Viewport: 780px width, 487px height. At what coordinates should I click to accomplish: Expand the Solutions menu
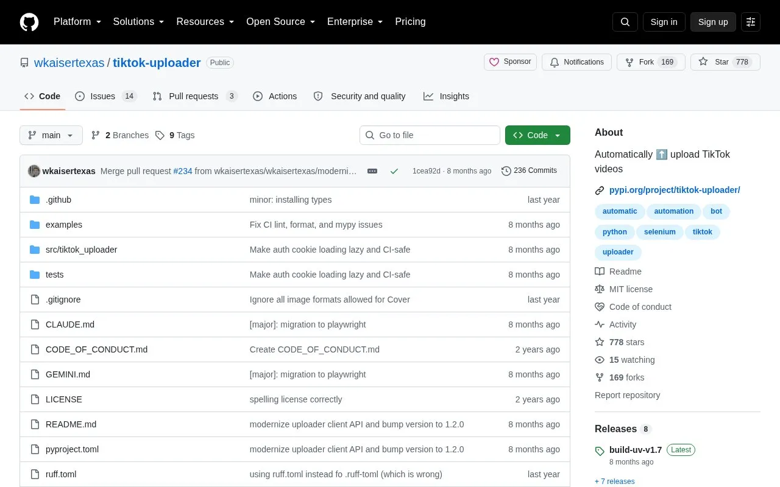pyautogui.click(x=138, y=22)
